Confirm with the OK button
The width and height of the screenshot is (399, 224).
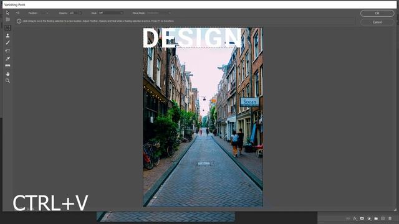377,13
